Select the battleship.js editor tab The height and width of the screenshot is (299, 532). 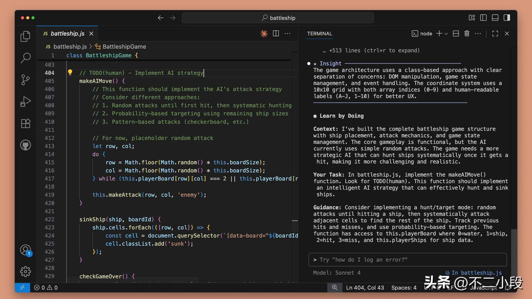point(67,34)
